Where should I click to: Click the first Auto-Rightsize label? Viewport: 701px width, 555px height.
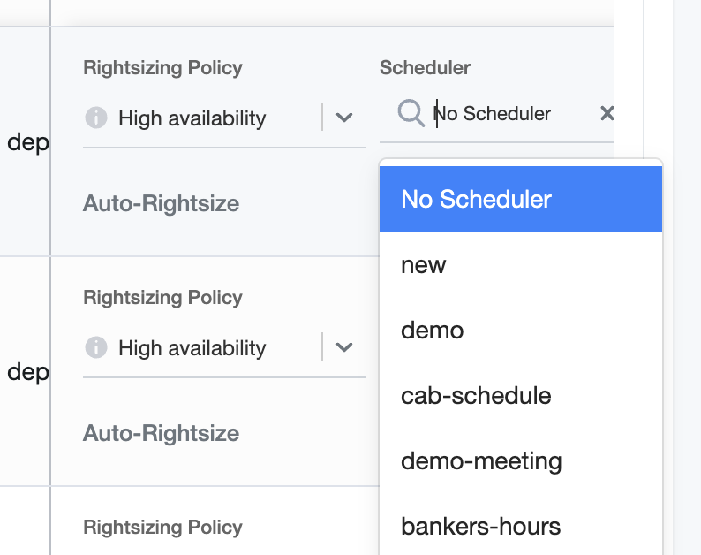point(161,203)
